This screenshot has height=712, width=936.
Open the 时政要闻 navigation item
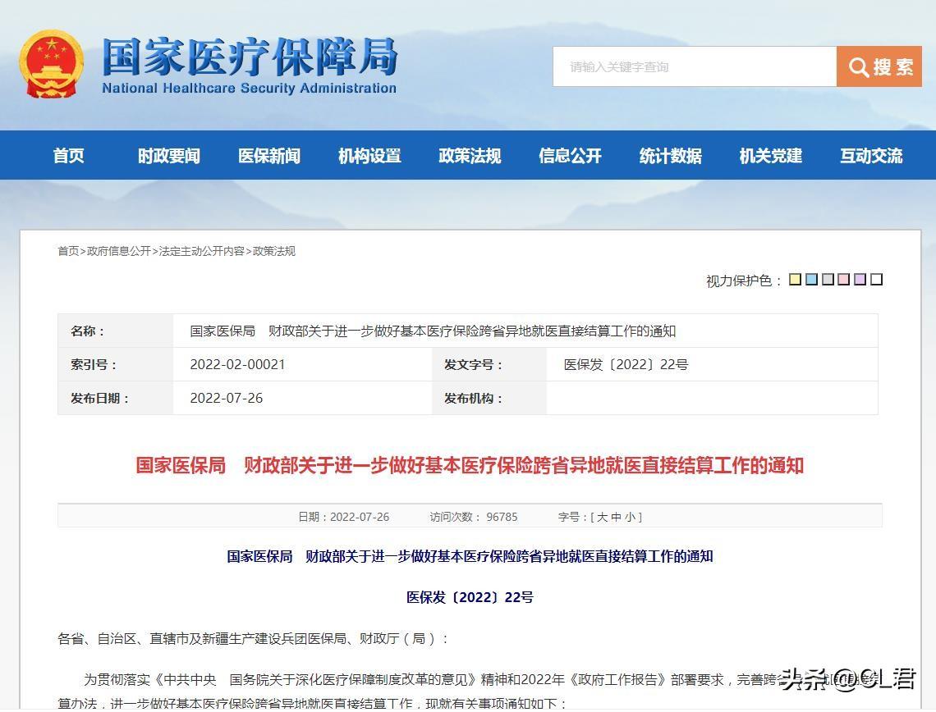pyautogui.click(x=169, y=156)
